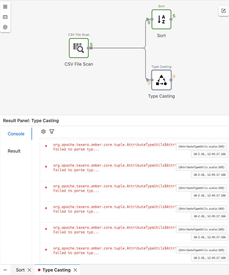Click the 'Type Casting' large label below node
Image resolution: width=229 pixels, height=275 pixels.
(161, 96)
